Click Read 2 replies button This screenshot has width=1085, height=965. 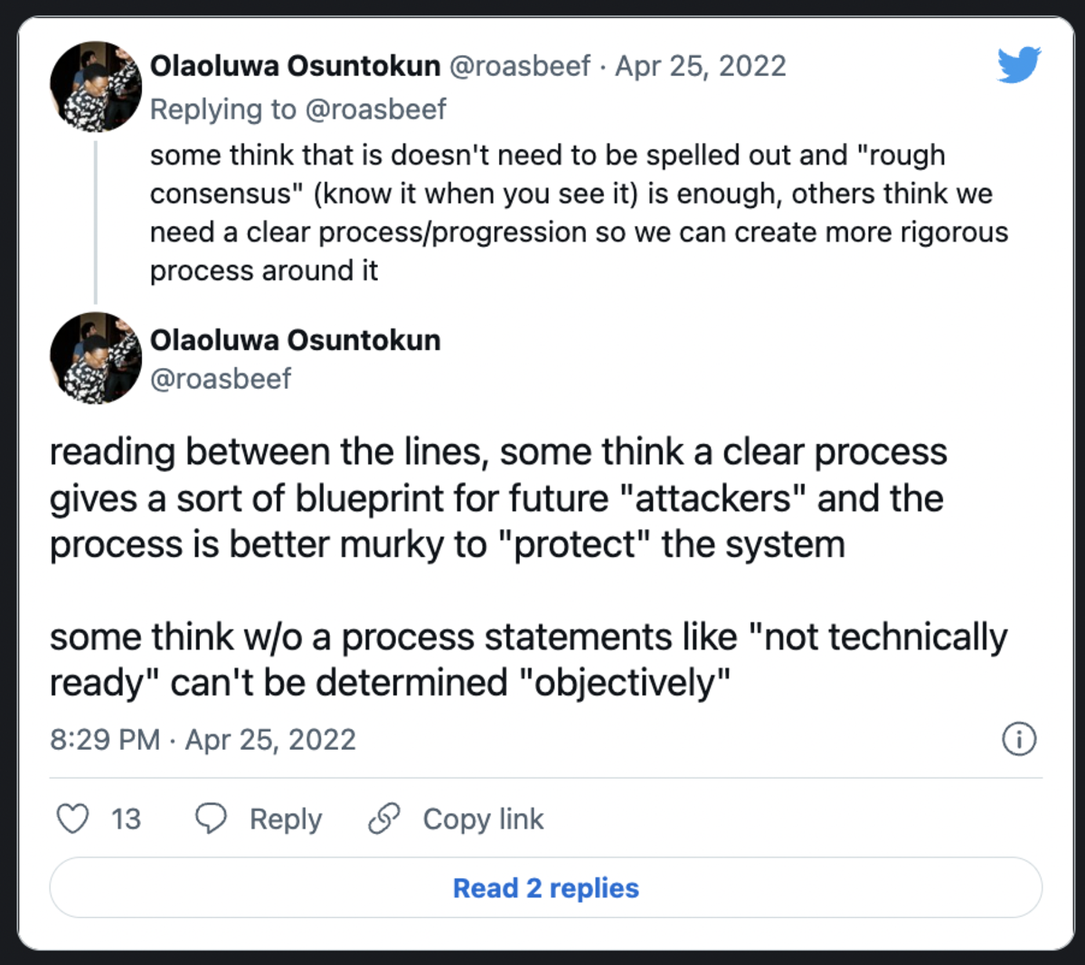546,888
